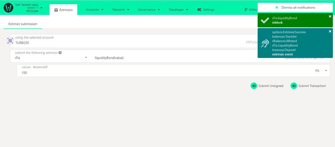
Task: Open the liquidityBond(value) method dropdown
Action: click(x=109, y=58)
